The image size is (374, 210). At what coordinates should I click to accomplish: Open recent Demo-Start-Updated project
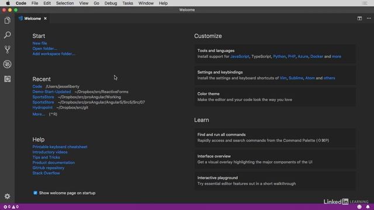point(51,92)
